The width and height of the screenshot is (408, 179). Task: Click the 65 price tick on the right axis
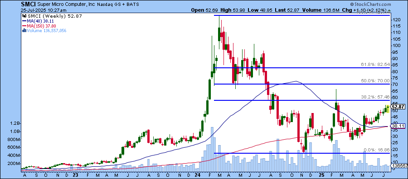coord(395,91)
